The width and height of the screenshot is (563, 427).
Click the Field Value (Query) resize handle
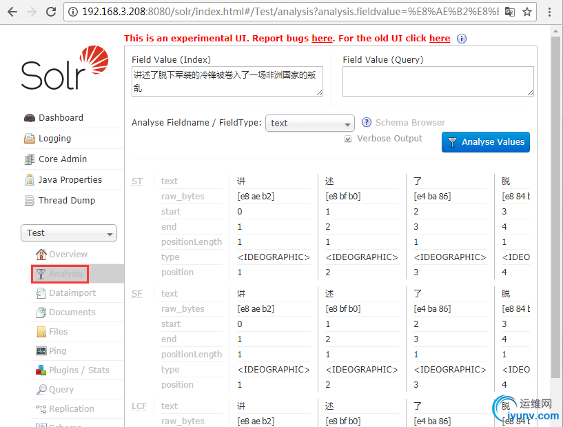tap(530, 92)
